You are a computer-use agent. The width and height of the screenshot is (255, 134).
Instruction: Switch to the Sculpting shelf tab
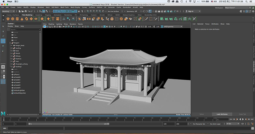pos(38,15)
